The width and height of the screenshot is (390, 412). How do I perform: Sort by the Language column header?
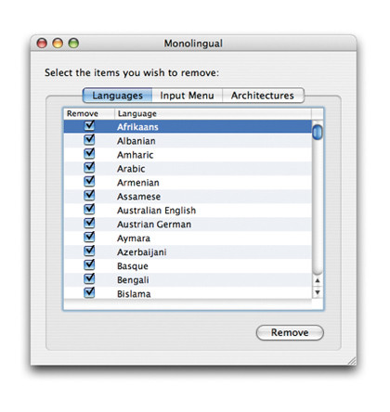[x=213, y=113]
